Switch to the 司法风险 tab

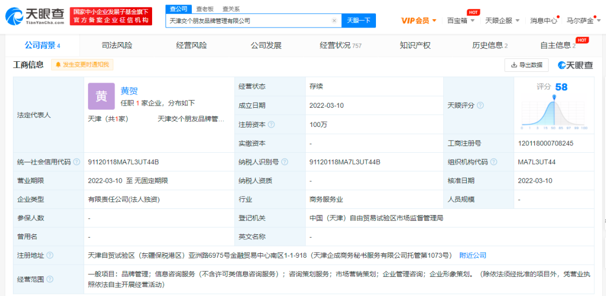click(x=117, y=45)
